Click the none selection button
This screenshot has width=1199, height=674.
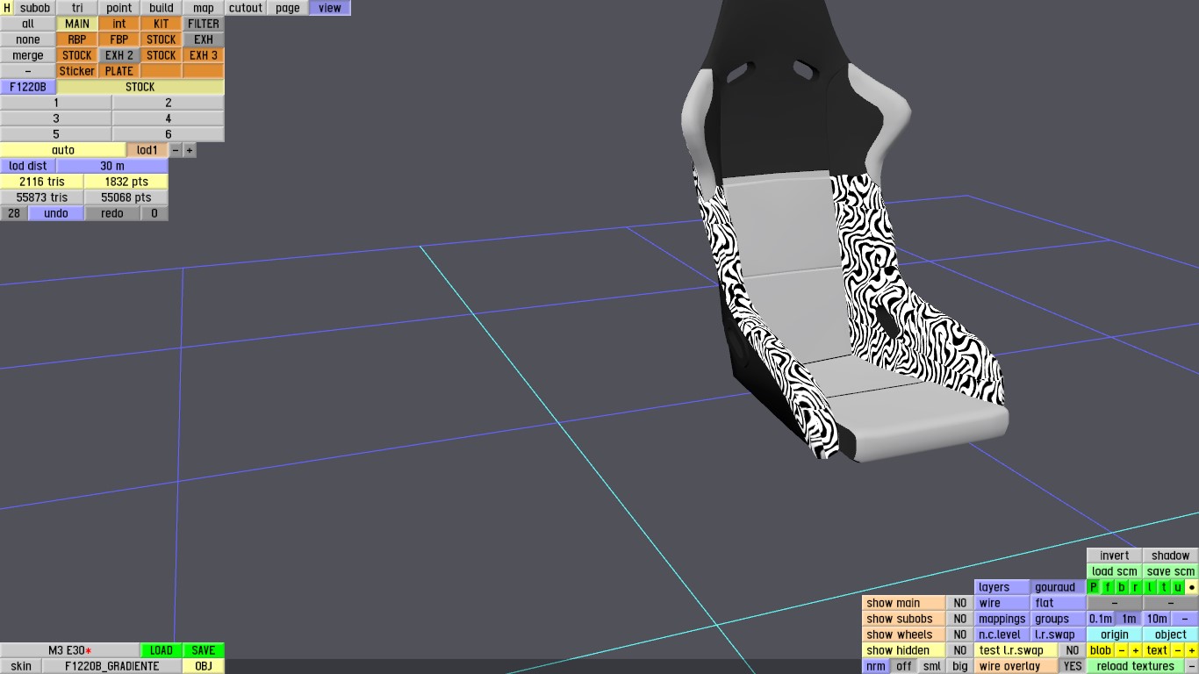coord(28,39)
